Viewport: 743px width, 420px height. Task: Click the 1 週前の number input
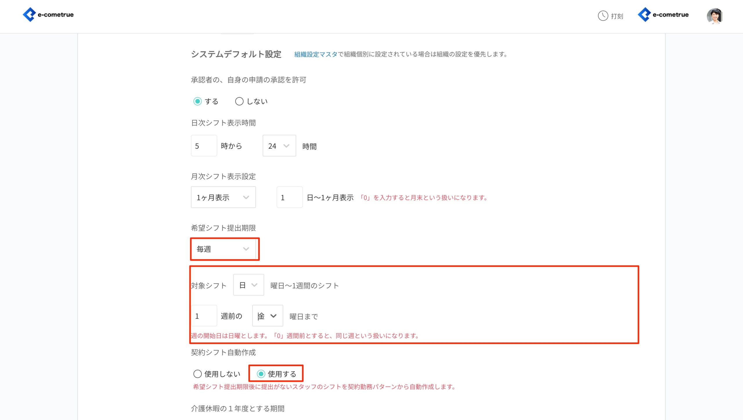[x=204, y=316]
